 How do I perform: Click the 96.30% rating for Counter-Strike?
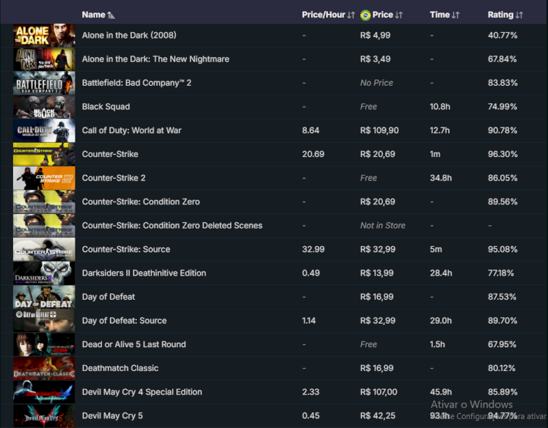tap(502, 154)
